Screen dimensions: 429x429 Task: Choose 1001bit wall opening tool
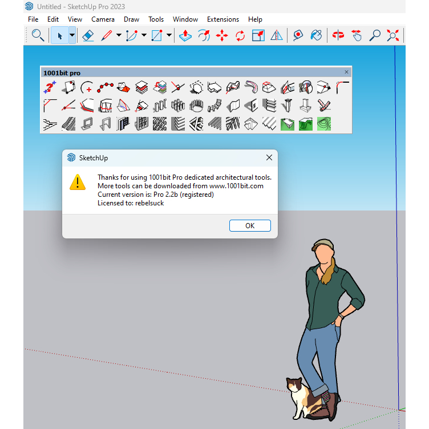(x=251, y=106)
